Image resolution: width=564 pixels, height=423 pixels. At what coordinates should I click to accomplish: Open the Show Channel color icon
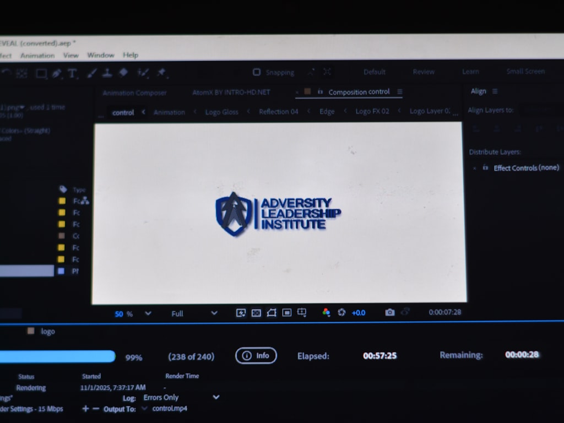(326, 312)
